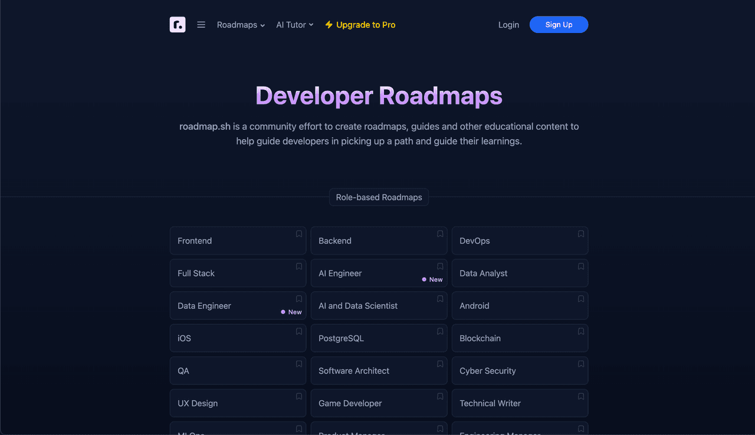Image resolution: width=755 pixels, height=435 pixels.
Task: Open the Login page
Action: tap(508, 25)
